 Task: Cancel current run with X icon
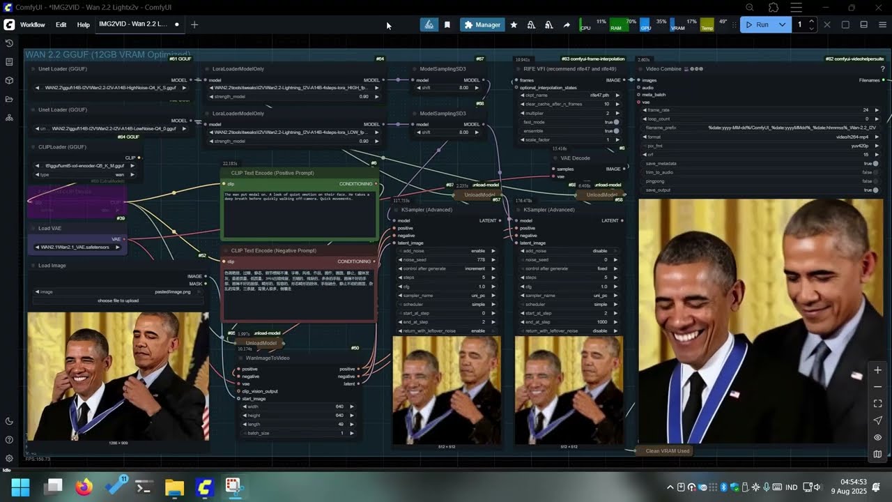click(x=827, y=24)
